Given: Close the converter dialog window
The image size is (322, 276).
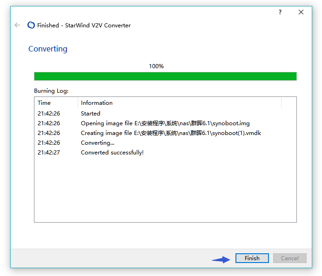Looking at the screenshot, I should tap(301, 12).
